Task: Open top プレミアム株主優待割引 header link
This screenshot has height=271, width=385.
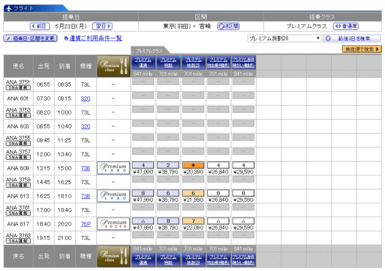Action: pos(219,62)
